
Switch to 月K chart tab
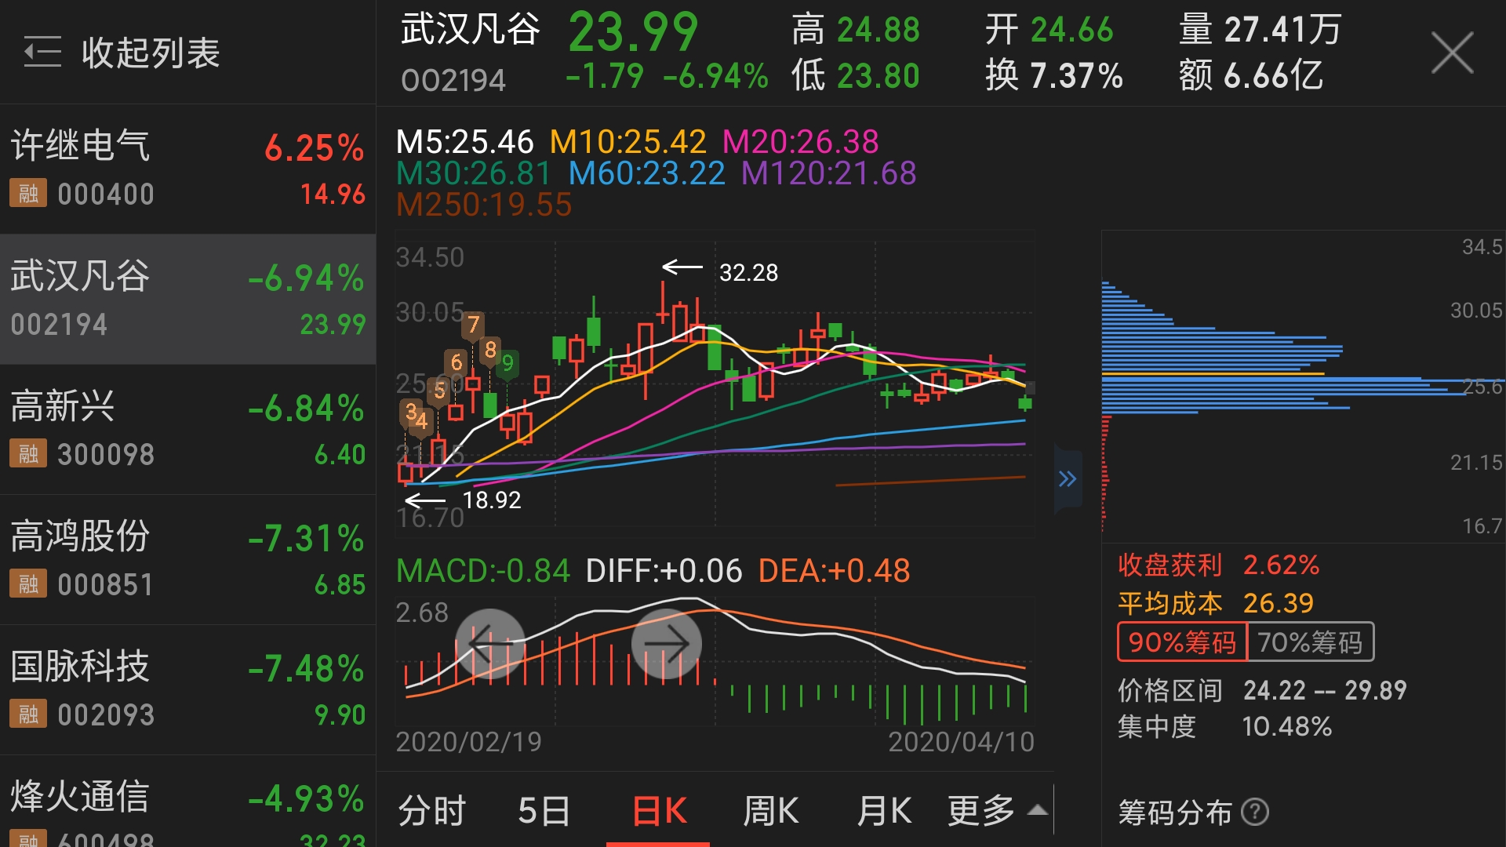pyautogui.click(x=884, y=810)
